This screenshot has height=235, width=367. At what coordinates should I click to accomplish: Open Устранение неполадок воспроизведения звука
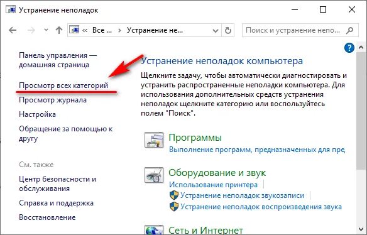pos(261,207)
